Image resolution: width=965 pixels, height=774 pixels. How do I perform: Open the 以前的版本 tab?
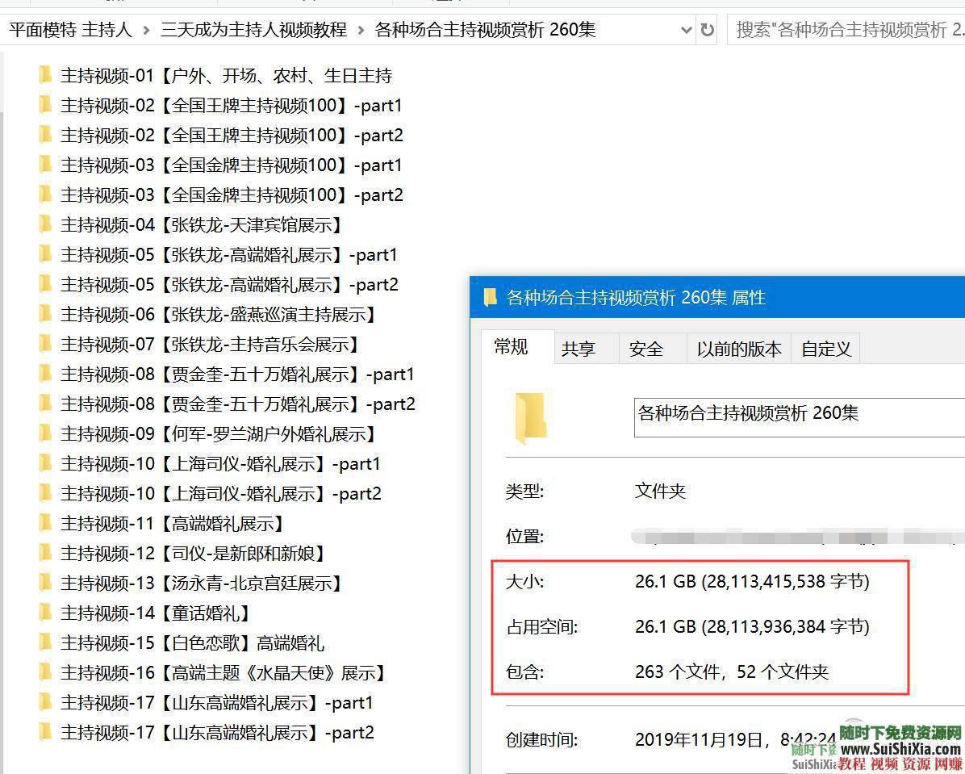pyautogui.click(x=737, y=348)
